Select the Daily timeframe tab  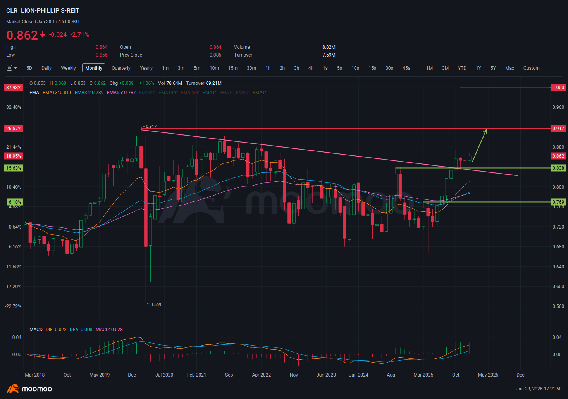point(46,68)
